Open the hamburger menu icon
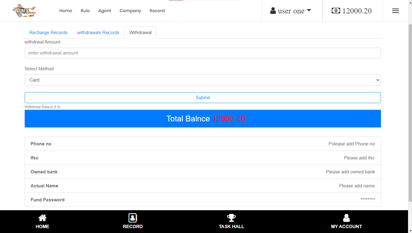Viewport: 412px width, 233px height. pos(395,11)
